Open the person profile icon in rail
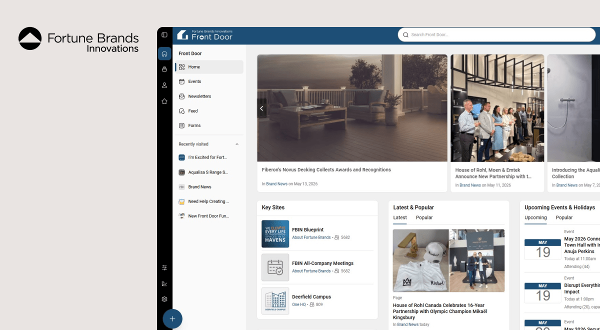This screenshot has height=330, width=600. coord(164,85)
